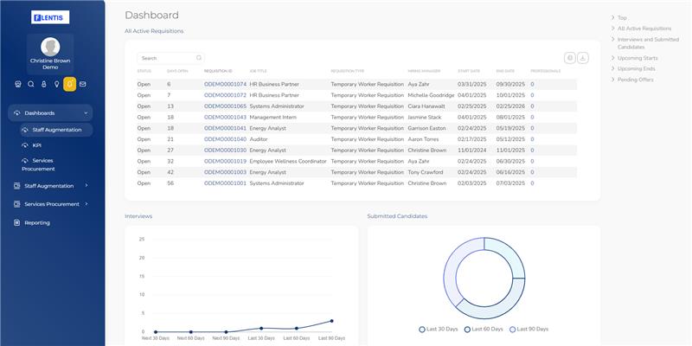692x346 pixels.
Task: Click the Flentis logo
Action: click(x=50, y=17)
